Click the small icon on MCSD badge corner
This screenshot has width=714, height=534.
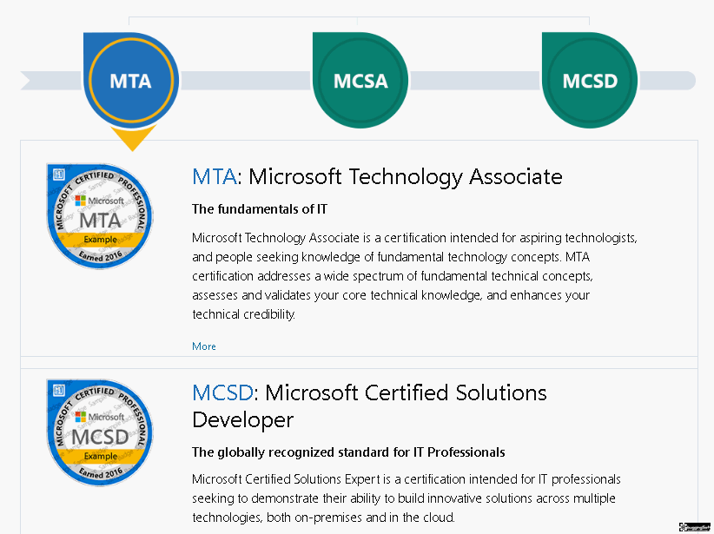click(x=59, y=390)
